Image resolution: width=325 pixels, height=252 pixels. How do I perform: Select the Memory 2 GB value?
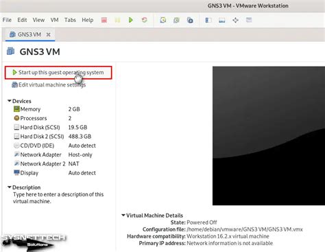click(x=74, y=109)
